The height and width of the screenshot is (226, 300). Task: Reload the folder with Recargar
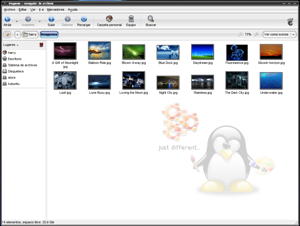click(84, 21)
